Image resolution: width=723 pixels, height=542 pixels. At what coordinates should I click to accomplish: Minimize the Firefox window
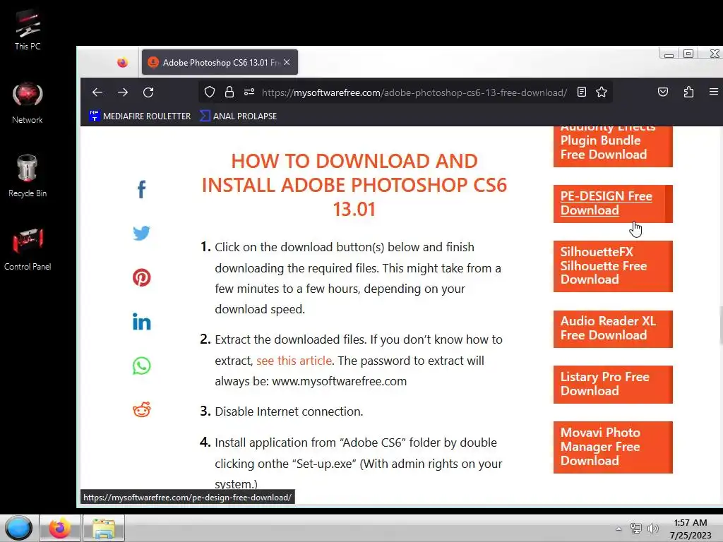coord(669,54)
